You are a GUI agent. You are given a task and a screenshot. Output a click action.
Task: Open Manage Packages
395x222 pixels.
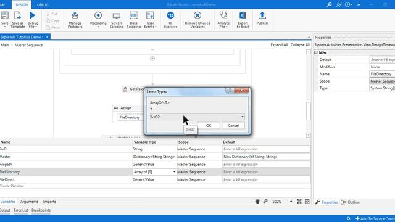coord(75,20)
